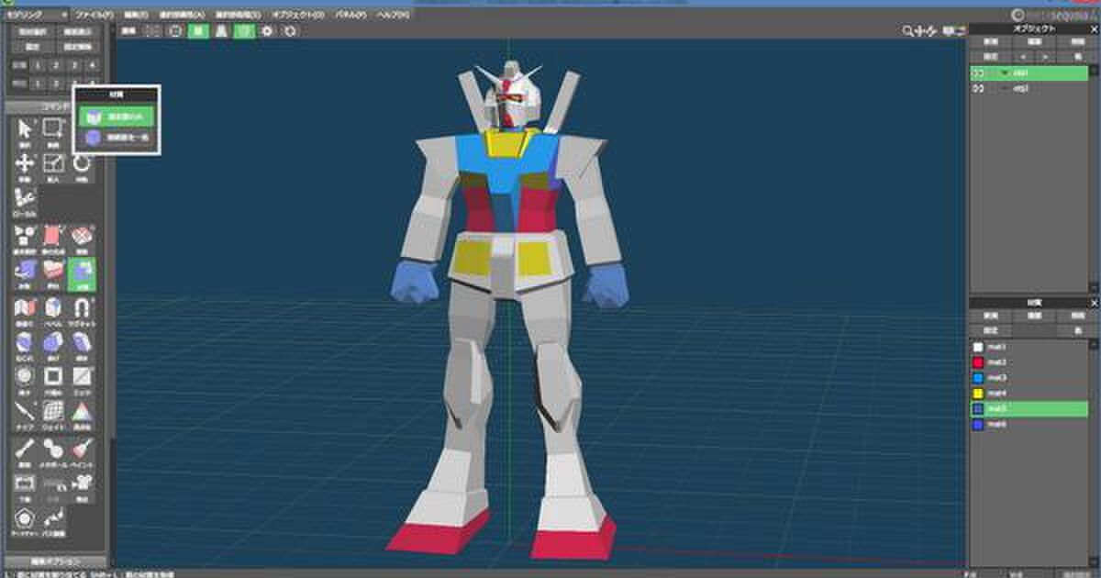Viewport: 1101px width, 578px height.
Task: Select the pentagon tool in the bottom row
Action: 25,521
